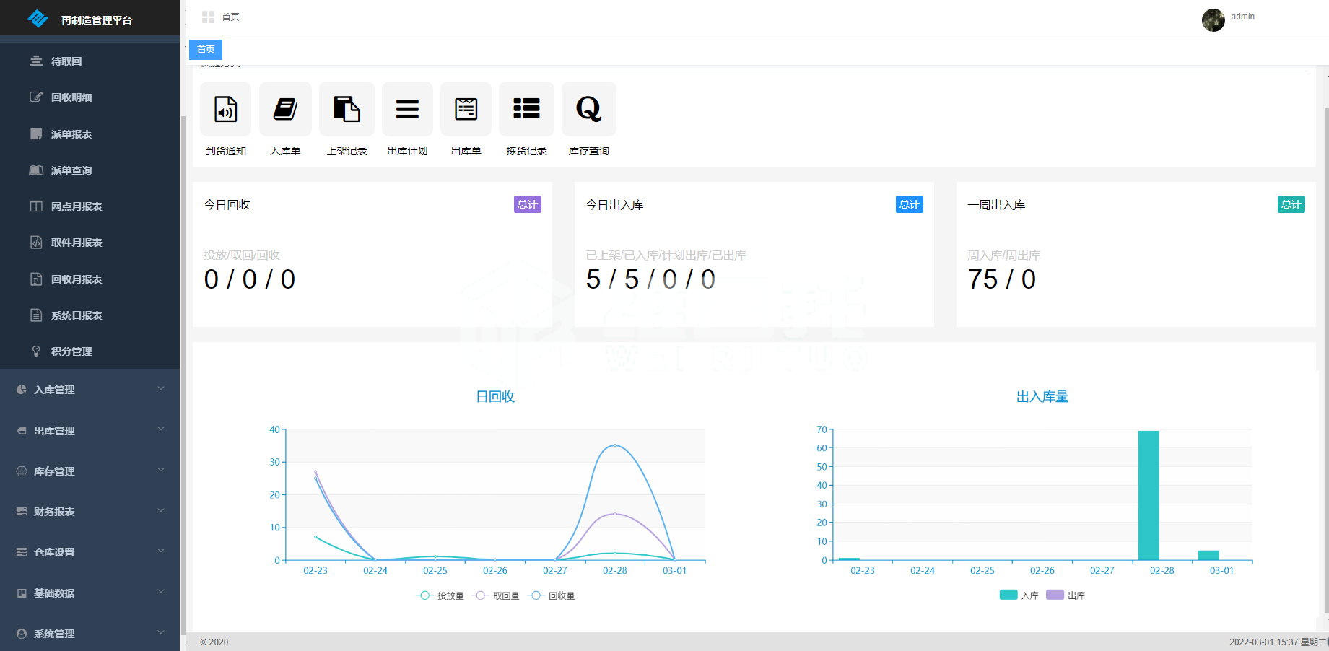Click the 出库单 shortcut icon
Image resolution: width=1329 pixels, height=651 pixels.
pyautogui.click(x=466, y=110)
